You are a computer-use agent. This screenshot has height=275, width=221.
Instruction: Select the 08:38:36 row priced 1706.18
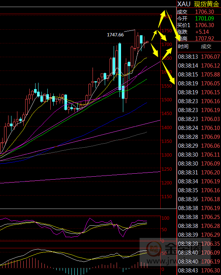[x=199, y=199]
